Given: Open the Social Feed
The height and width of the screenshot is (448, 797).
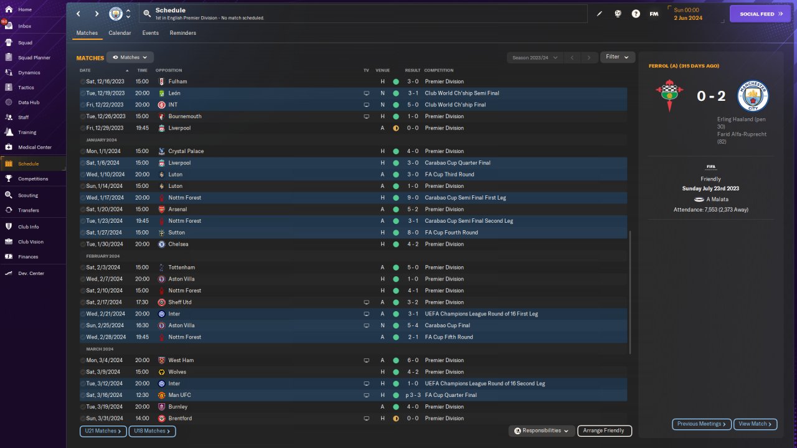Looking at the screenshot, I should pyautogui.click(x=760, y=14).
